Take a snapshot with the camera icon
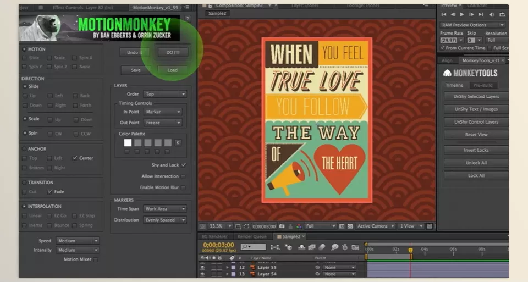Screen dimensions: 528x282 click(x=282, y=226)
